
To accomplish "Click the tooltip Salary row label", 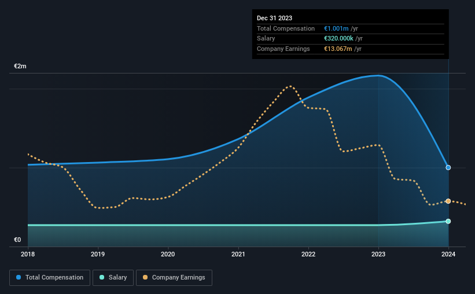I will [266, 39].
